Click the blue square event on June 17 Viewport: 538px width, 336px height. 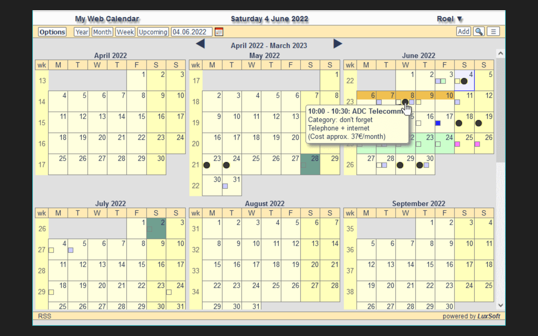(x=438, y=123)
